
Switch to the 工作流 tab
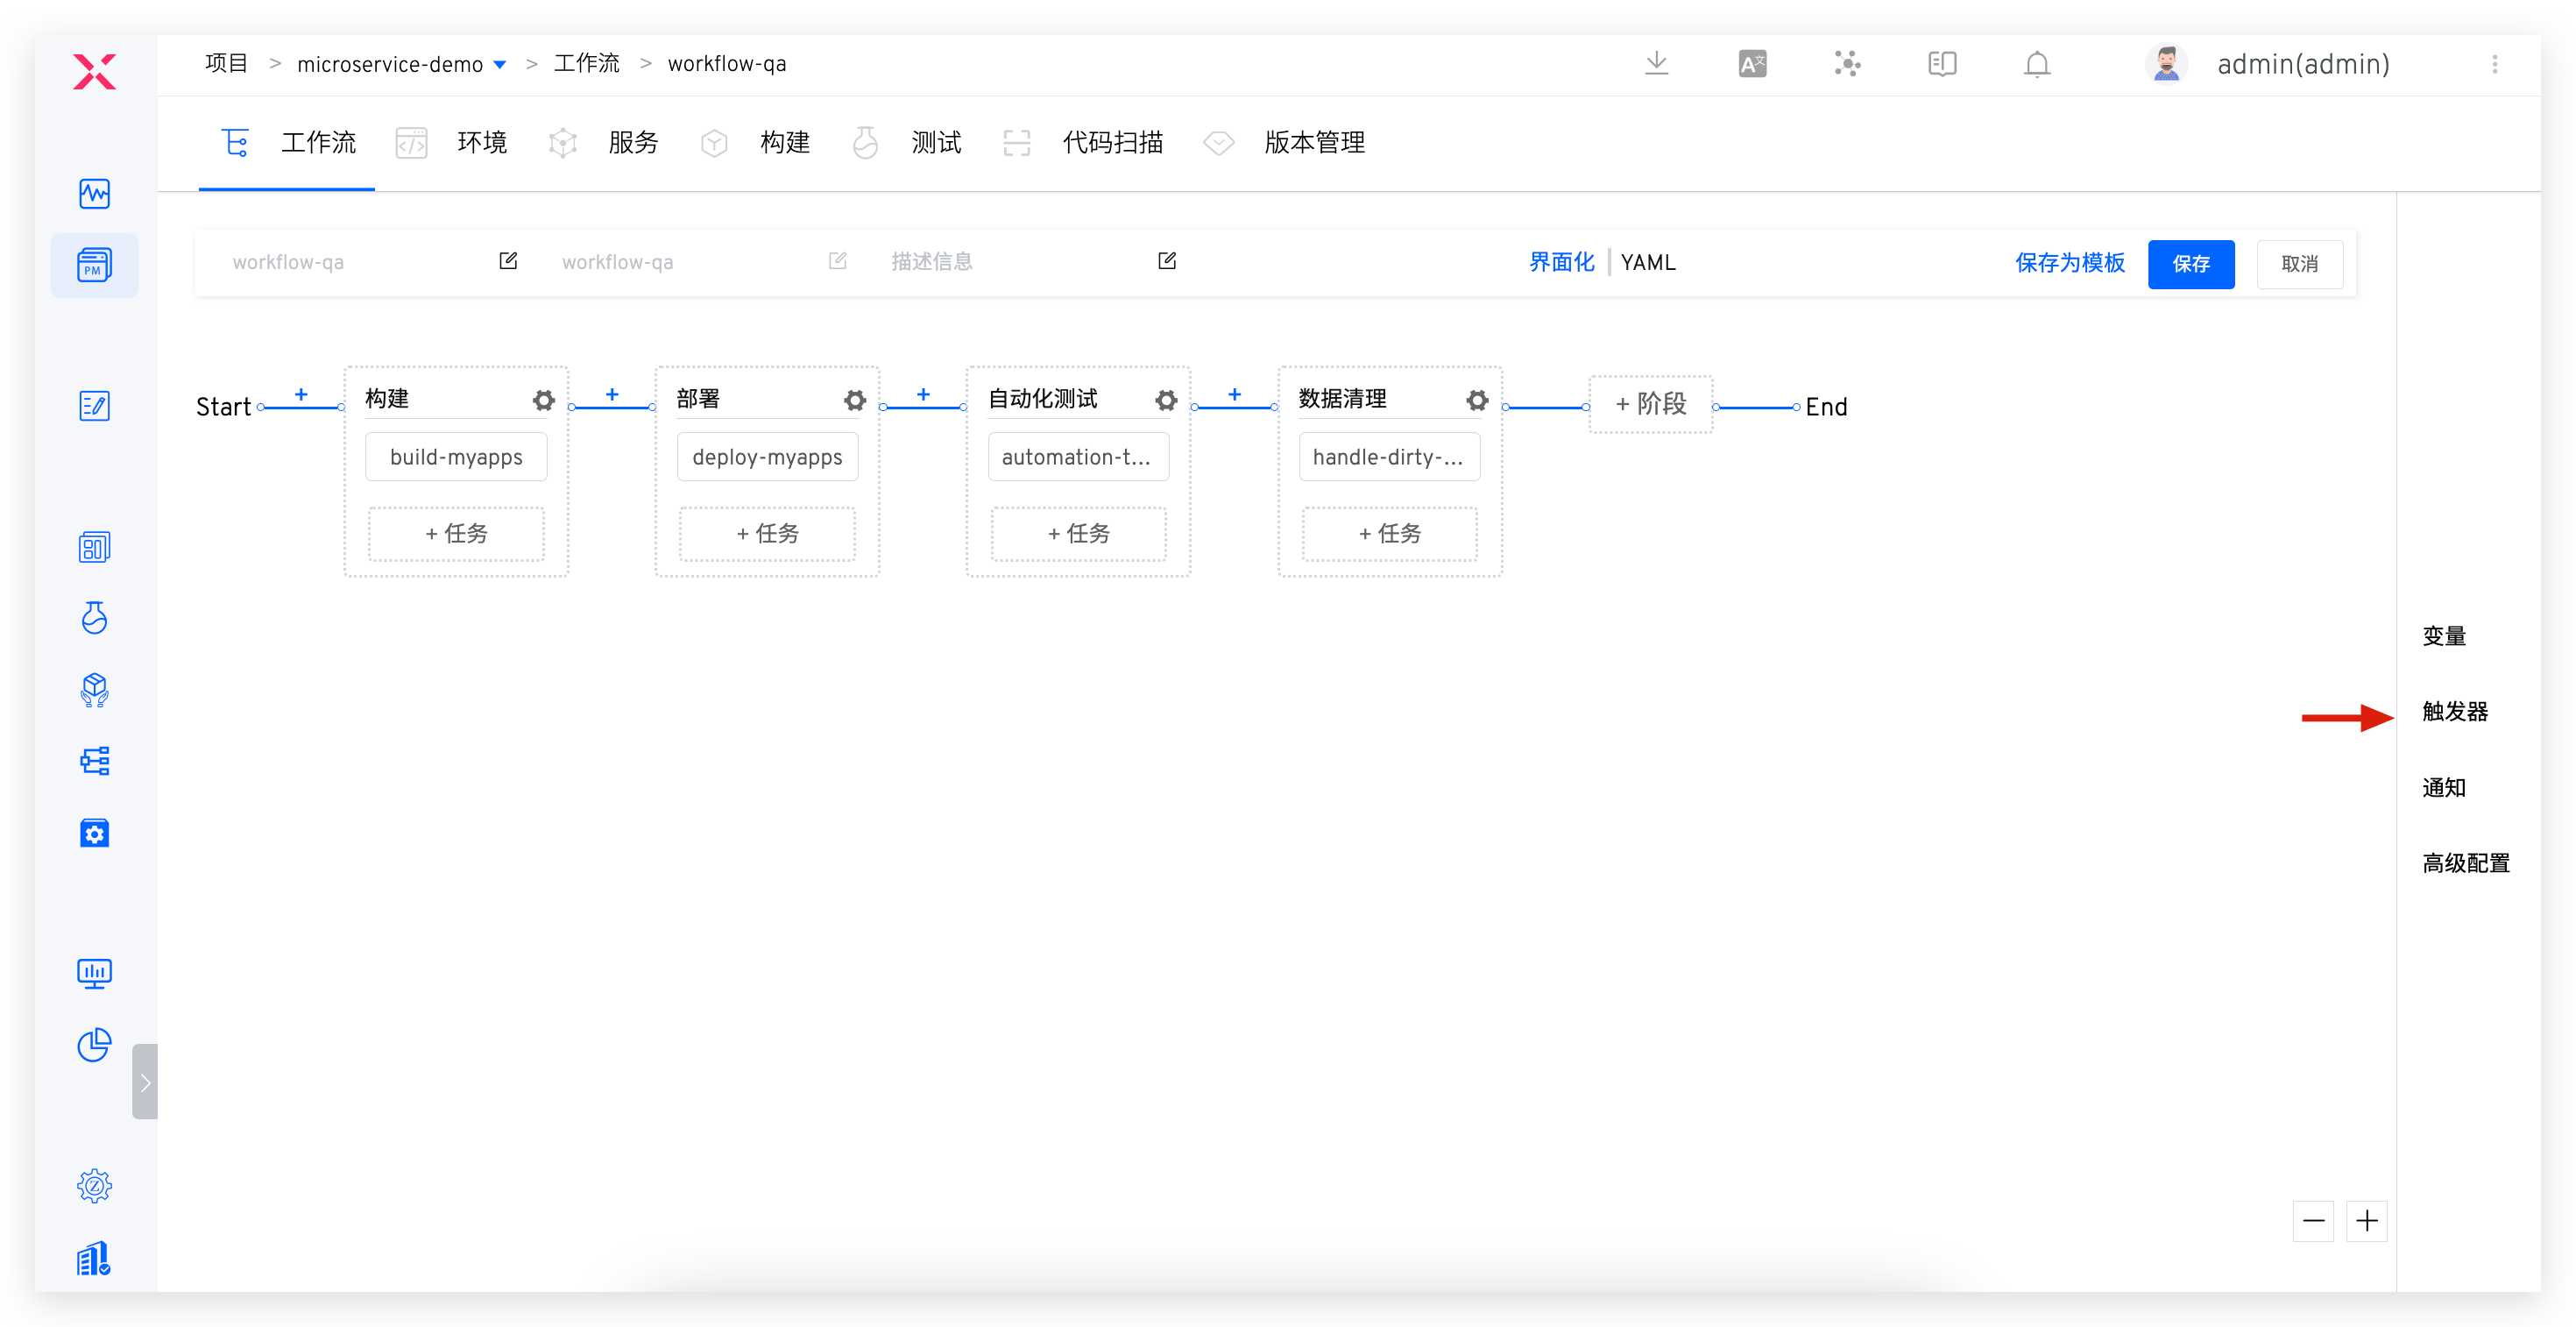287,143
